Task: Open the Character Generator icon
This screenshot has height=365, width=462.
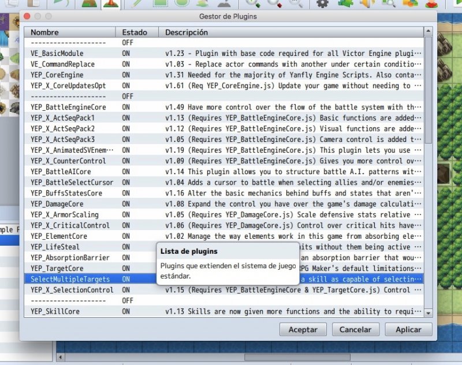Action: pos(431,3)
